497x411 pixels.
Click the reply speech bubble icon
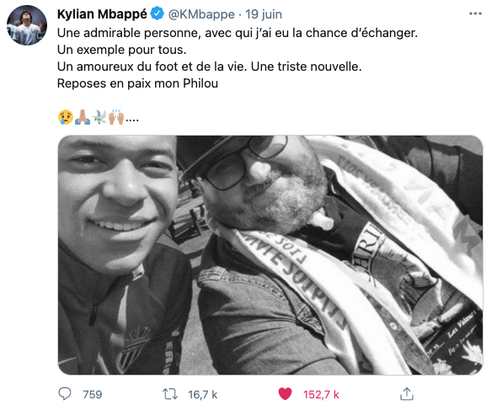pos(65,394)
